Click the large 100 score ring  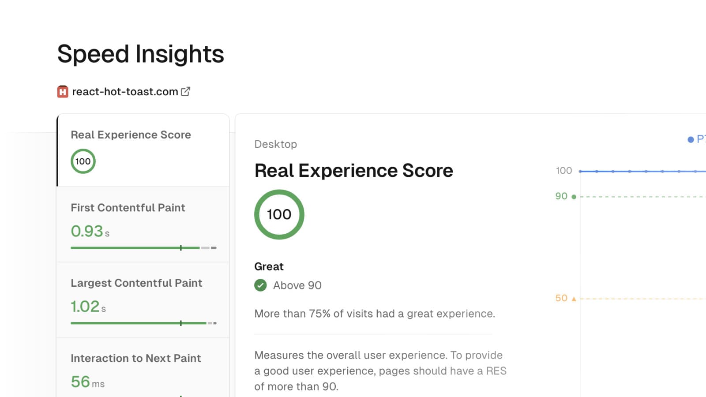[x=279, y=214]
